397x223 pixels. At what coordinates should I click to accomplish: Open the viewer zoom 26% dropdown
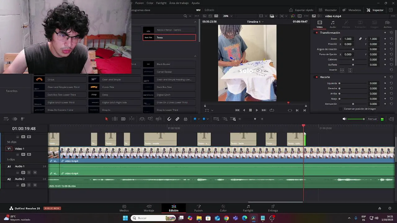click(x=228, y=16)
